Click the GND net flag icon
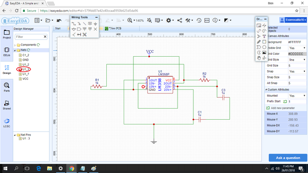 point(95,24)
